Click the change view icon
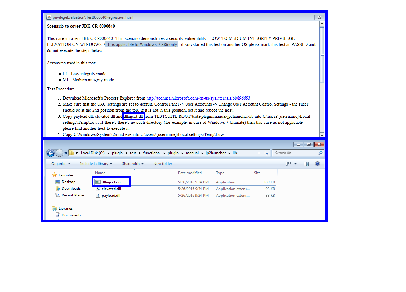The width and height of the screenshot is (406, 292). coord(289,164)
